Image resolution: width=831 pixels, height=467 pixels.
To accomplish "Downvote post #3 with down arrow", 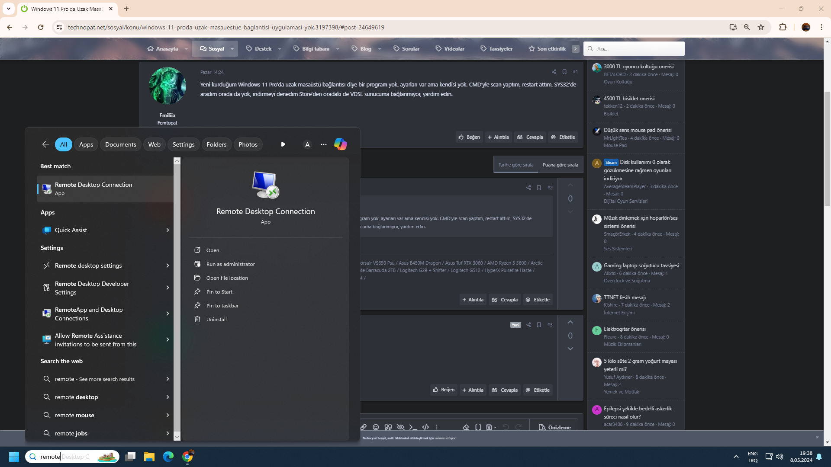I will (570, 349).
